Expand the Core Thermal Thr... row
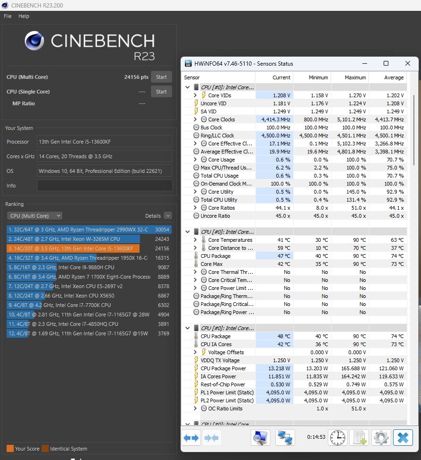 coord(195,272)
